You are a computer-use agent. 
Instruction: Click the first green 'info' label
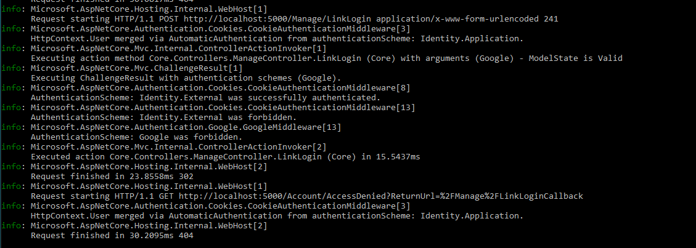tap(10, 9)
